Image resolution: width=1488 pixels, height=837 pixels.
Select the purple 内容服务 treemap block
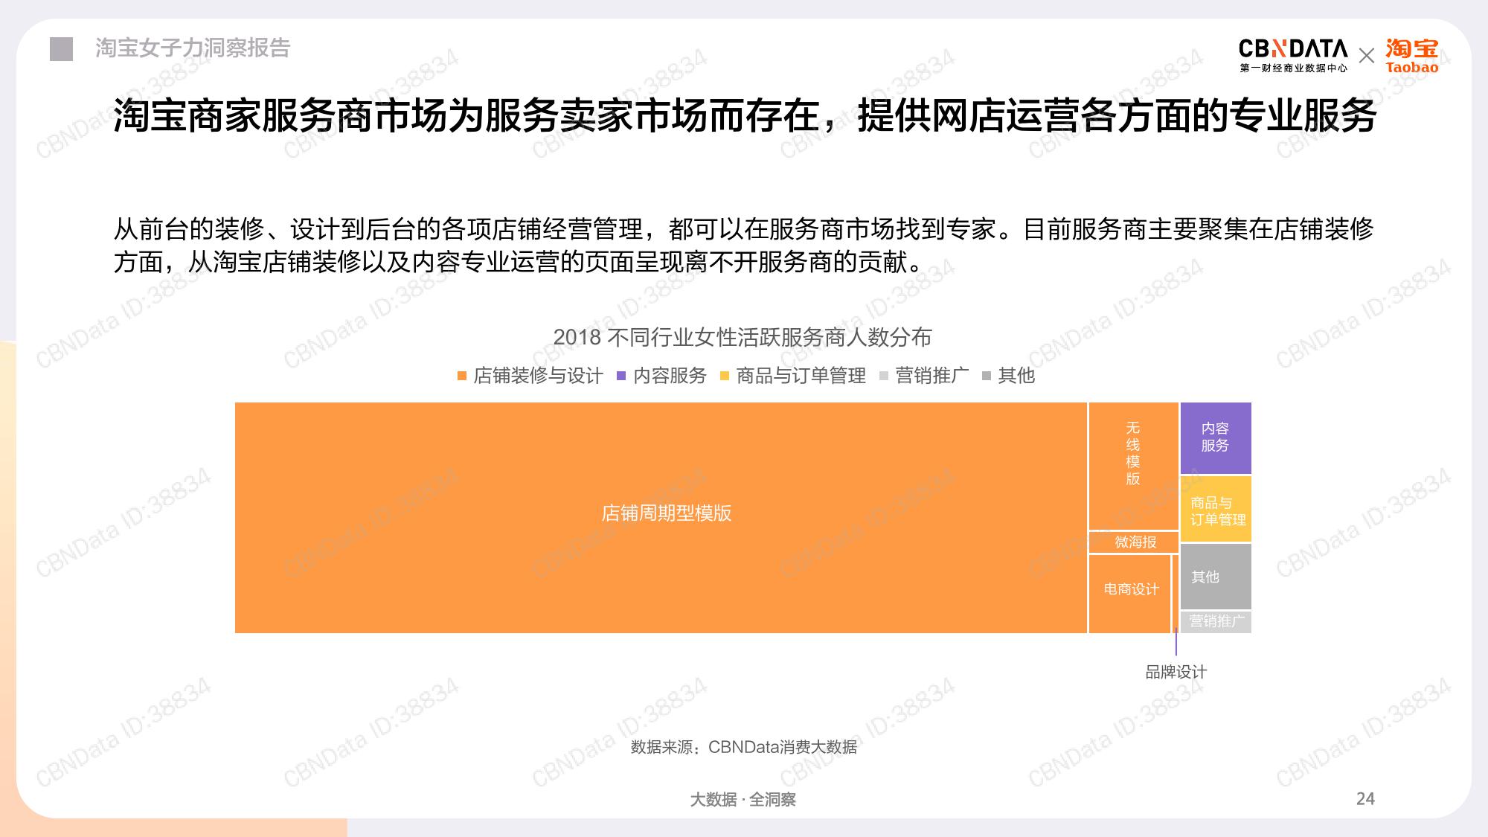coord(1215,437)
